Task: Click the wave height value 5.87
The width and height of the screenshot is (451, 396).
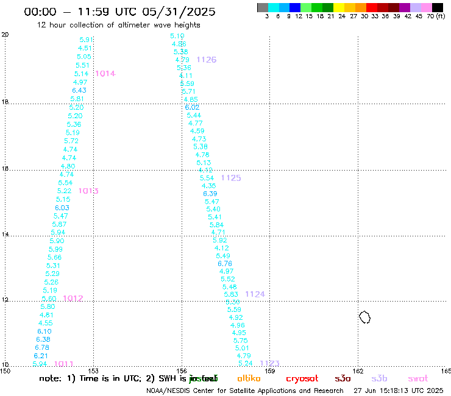Action: (60, 224)
